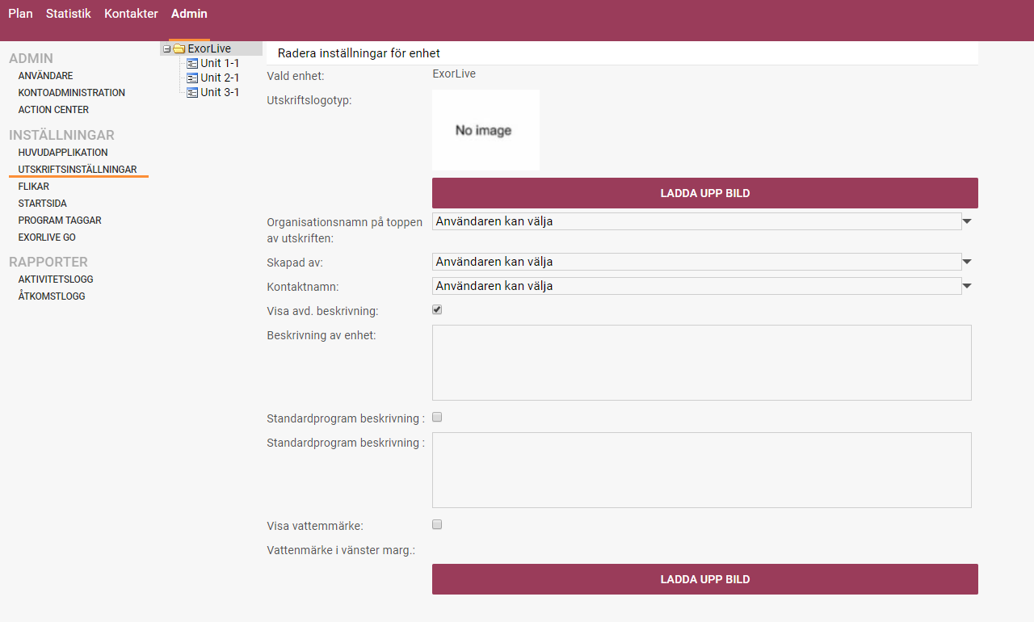Select the Admin tab
The image size is (1034, 622).
(x=189, y=14)
